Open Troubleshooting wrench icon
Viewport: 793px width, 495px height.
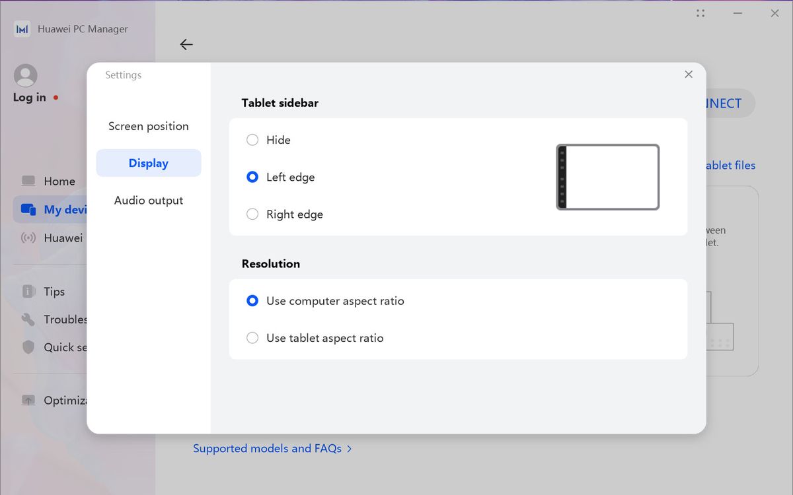(28, 319)
